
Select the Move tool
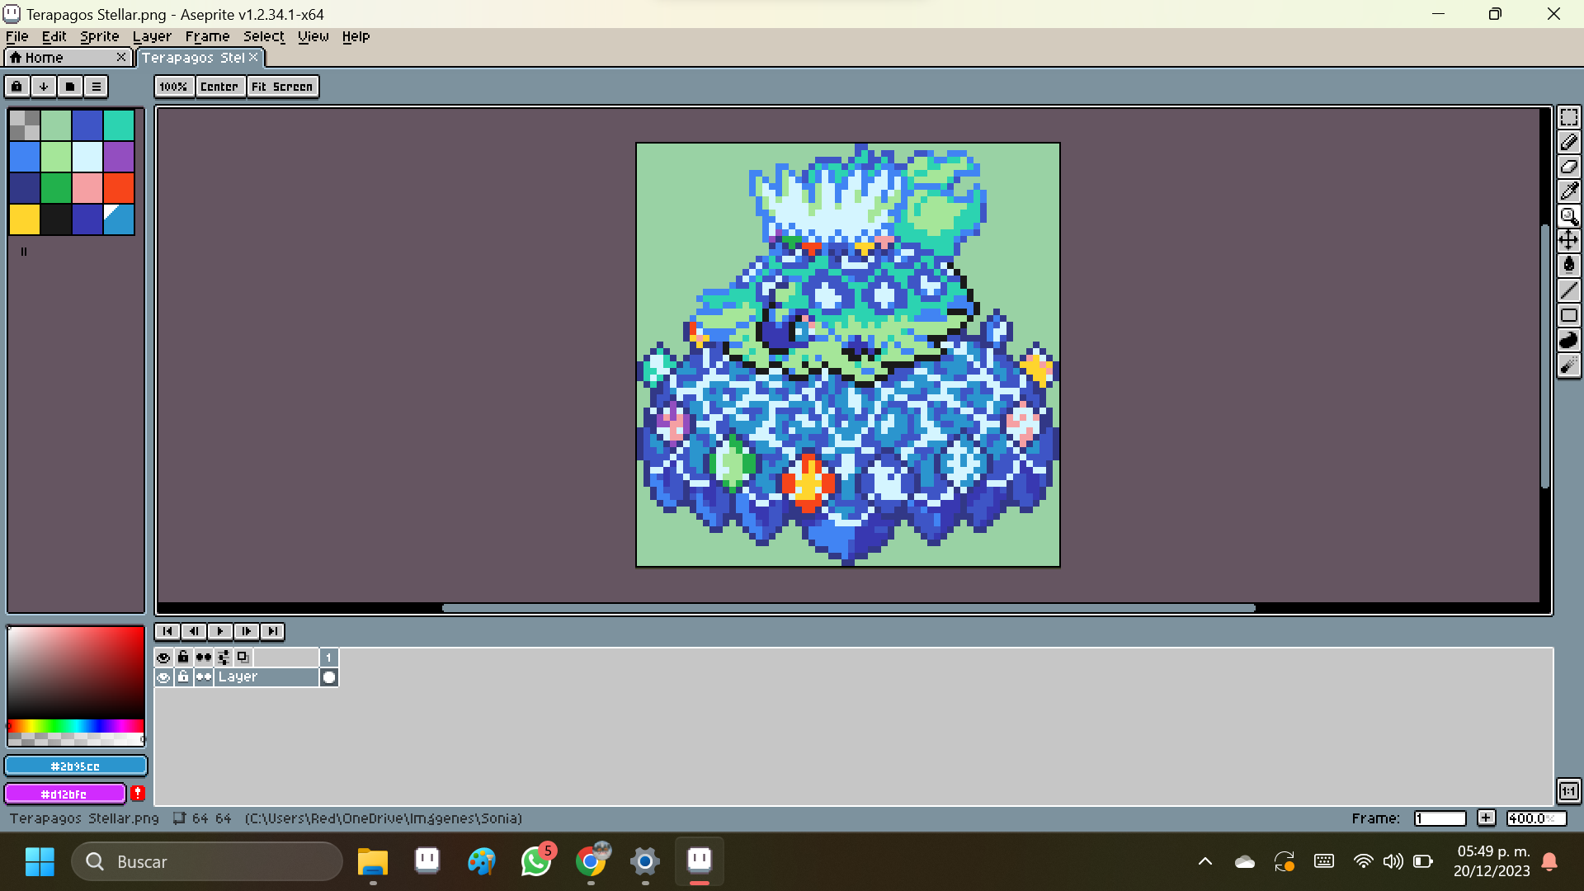click(x=1568, y=240)
